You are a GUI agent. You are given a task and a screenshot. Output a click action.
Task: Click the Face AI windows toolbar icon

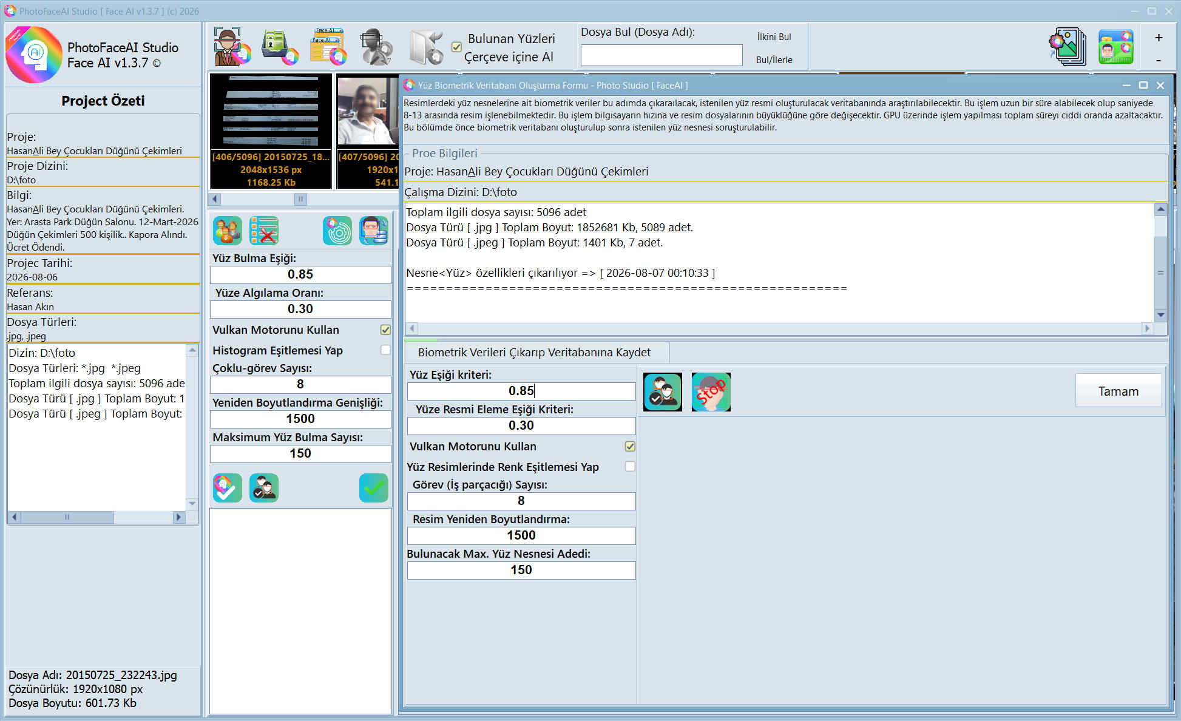click(328, 47)
